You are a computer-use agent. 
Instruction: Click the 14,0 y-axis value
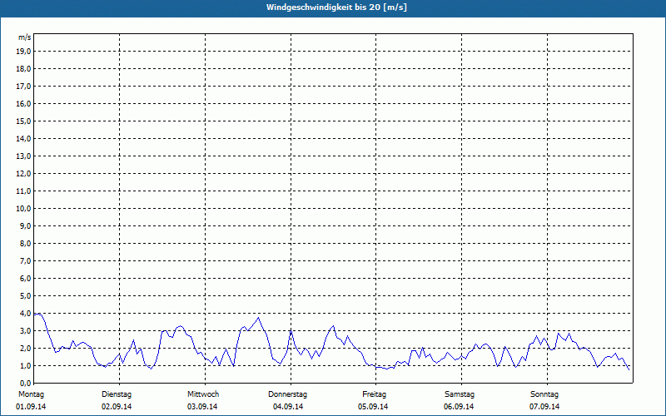(x=24, y=138)
